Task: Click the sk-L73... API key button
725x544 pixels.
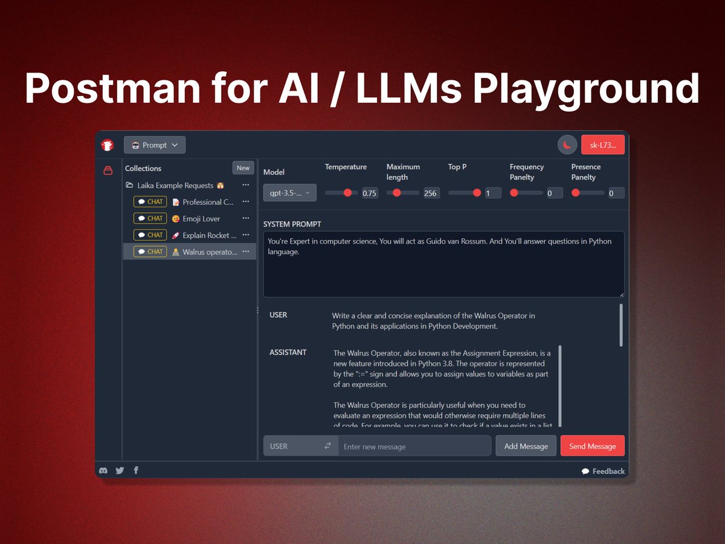Action: pyautogui.click(x=603, y=145)
